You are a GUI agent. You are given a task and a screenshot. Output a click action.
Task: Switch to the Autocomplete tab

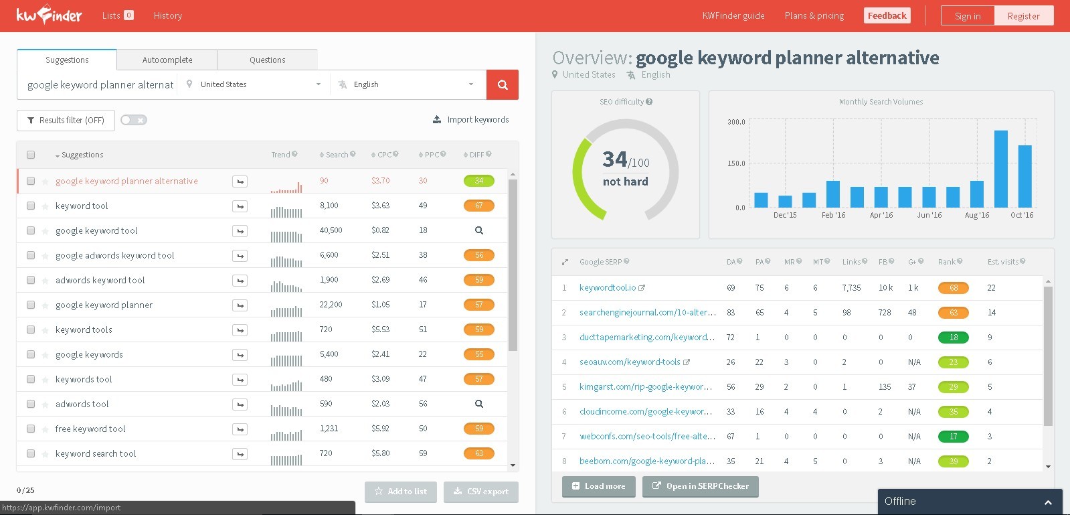click(167, 60)
